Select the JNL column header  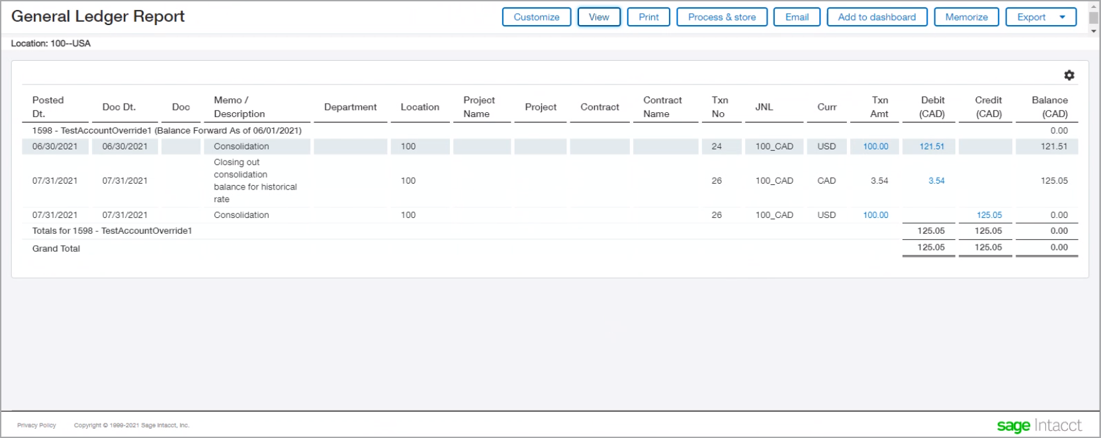(x=764, y=107)
